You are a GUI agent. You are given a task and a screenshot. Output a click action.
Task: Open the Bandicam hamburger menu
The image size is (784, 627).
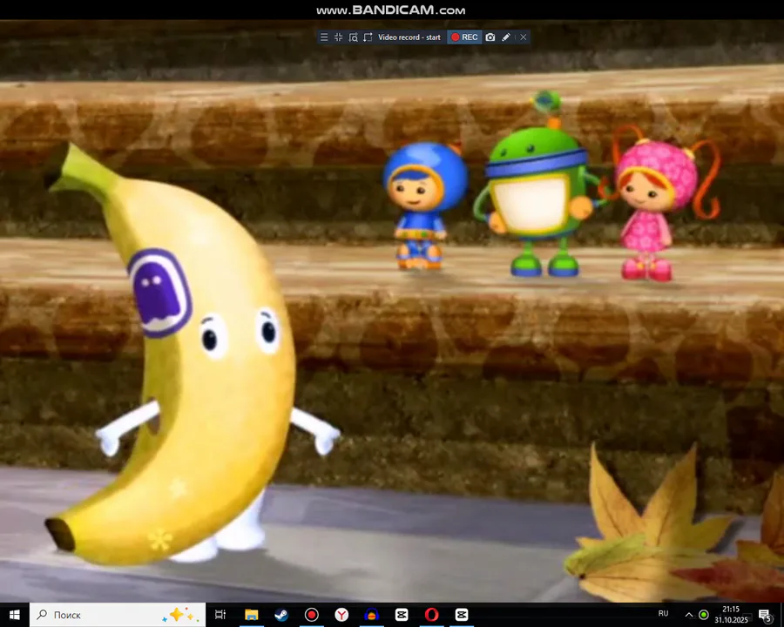click(x=324, y=37)
